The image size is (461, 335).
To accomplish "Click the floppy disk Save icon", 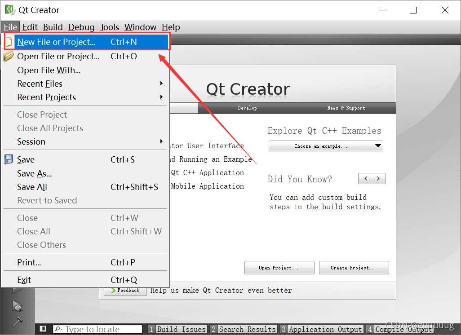I will coord(9,159).
